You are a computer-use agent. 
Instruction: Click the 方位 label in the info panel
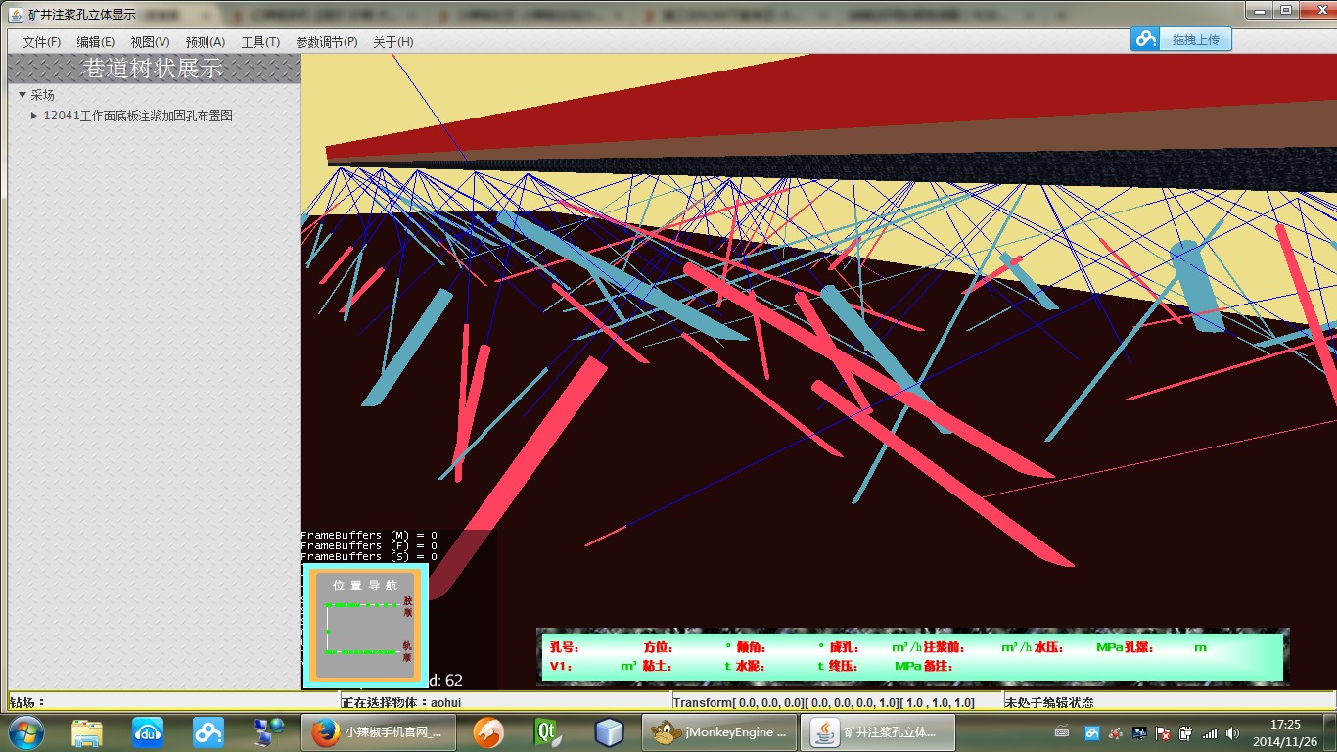tap(658, 647)
